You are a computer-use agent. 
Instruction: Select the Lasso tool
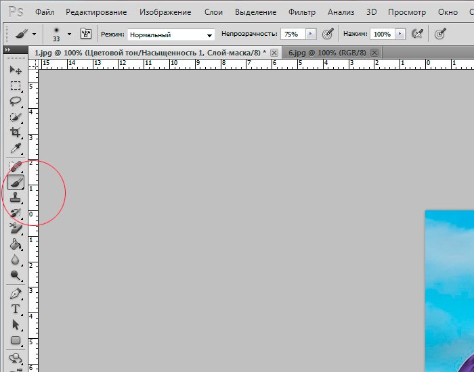(x=16, y=101)
